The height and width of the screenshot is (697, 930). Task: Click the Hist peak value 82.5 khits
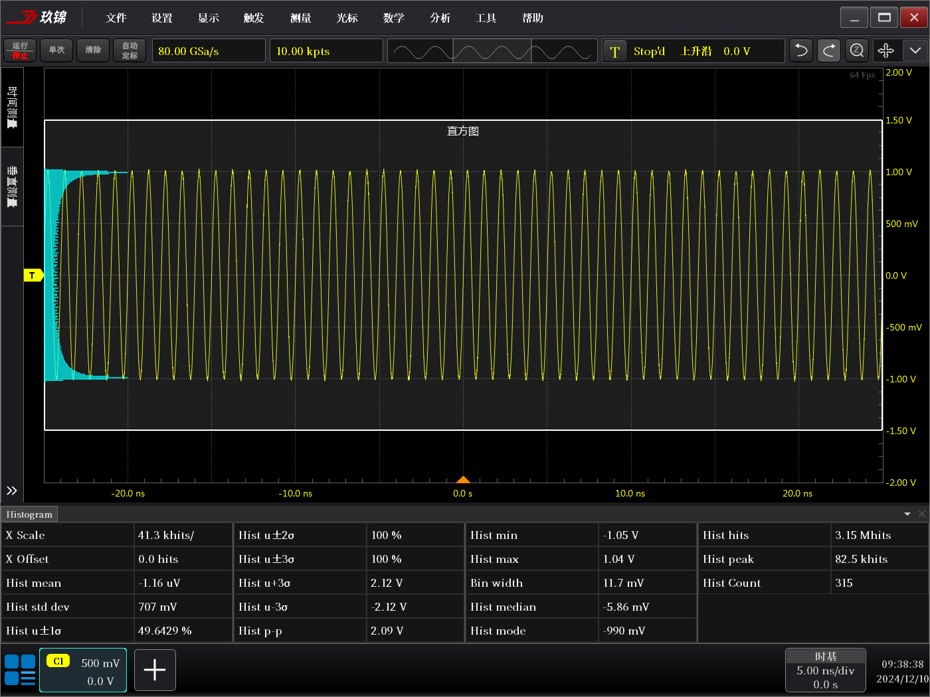click(861, 560)
